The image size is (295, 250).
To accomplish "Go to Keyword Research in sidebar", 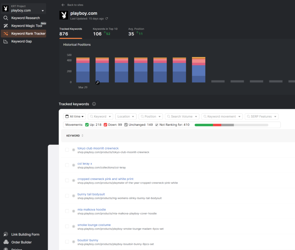I will coord(26,18).
